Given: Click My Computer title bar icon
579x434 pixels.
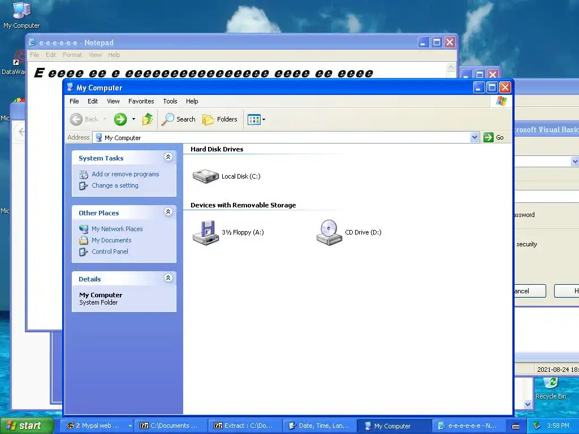Looking at the screenshot, I should (70, 87).
